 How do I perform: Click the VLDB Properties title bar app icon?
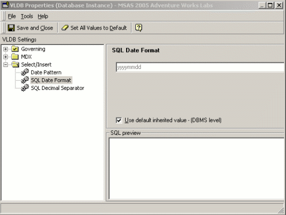tap(5, 5)
